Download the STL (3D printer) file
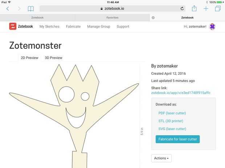 tap(171, 121)
